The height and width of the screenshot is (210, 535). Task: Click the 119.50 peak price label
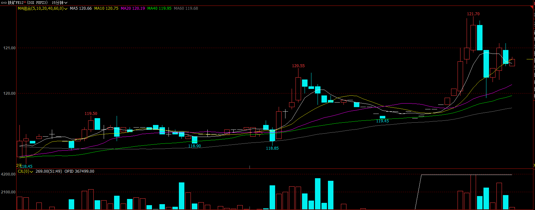coord(91,114)
